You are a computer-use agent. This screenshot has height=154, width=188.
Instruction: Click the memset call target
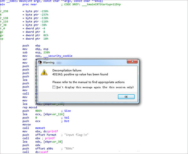pyautogui.click(x=40, y=128)
